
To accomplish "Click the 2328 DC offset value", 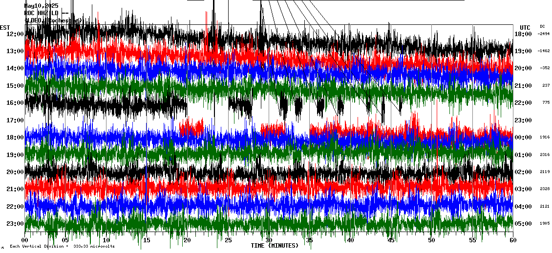I will (x=544, y=189).
